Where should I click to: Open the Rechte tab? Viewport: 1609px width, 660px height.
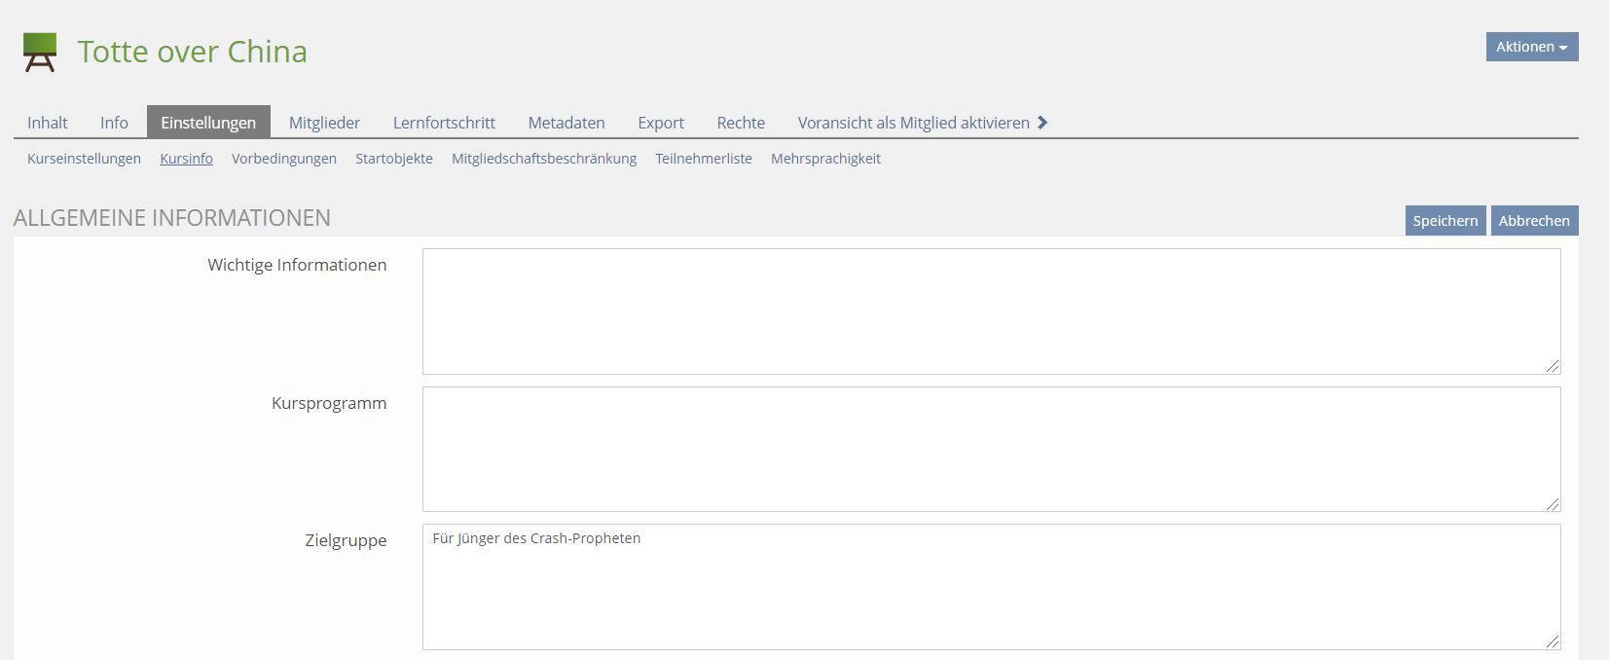coord(741,123)
